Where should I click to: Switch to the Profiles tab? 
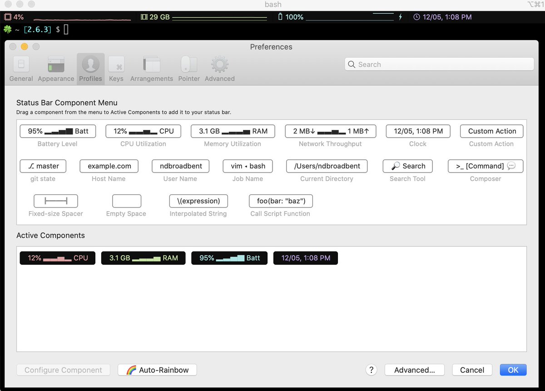(x=90, y=68)
